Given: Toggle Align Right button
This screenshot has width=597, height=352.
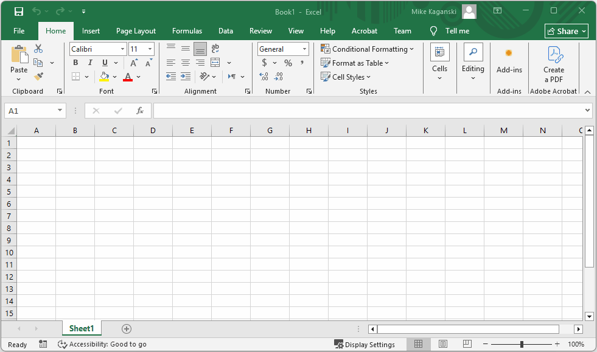Looking at the screenshot, I should tap(200, 63).
